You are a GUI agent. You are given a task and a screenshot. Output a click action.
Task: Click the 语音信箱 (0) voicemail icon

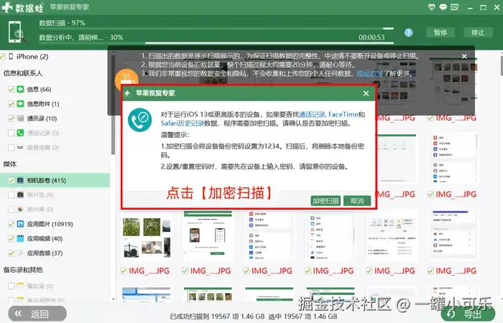pyautogui.click(x=20, y=147)
